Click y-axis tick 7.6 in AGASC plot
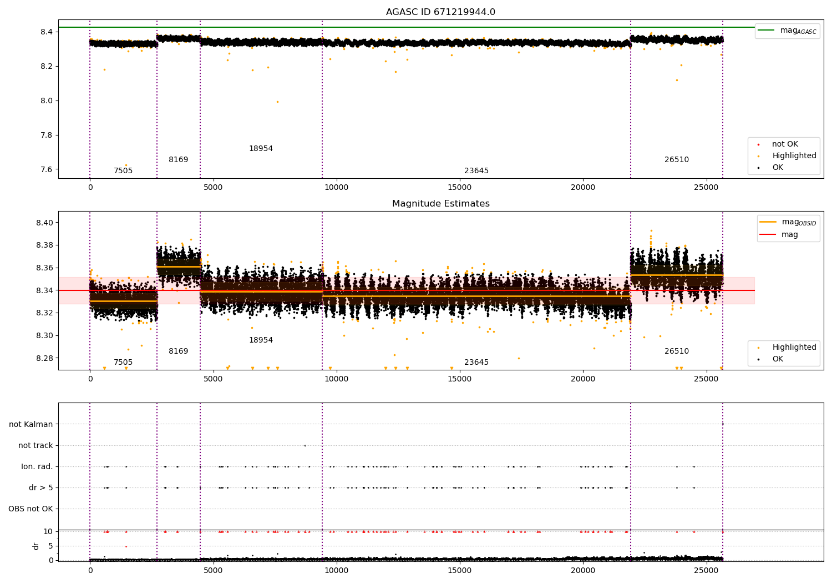Screen dimensions: 832x583 [47, 170]
